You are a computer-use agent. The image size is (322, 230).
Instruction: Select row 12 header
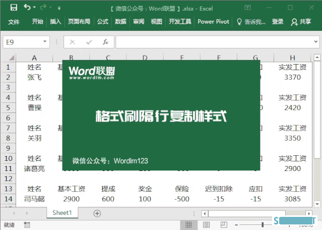point(8,179)
